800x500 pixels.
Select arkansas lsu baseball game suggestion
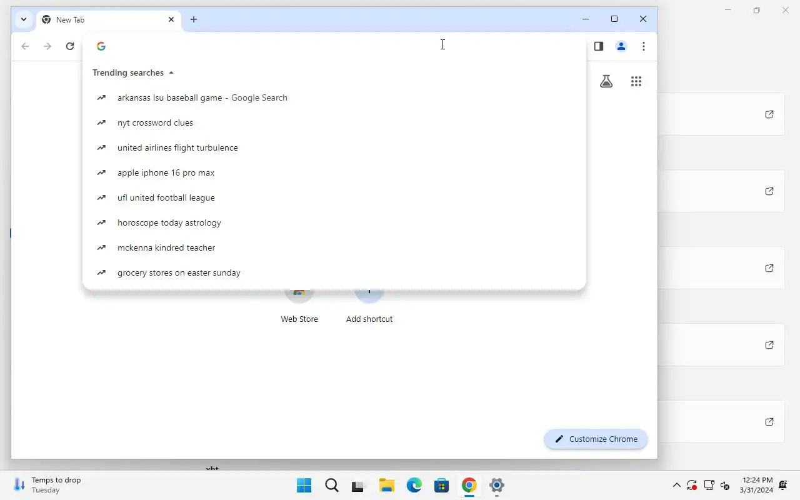334,97
